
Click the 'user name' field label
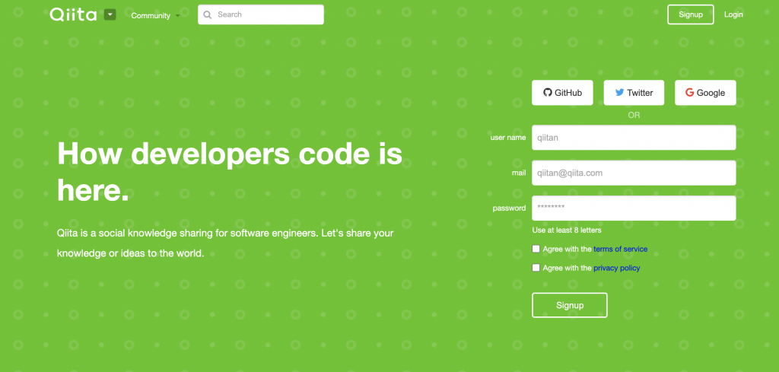507,138
